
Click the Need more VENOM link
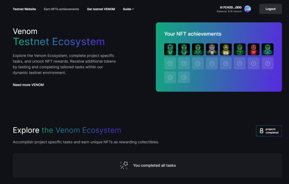pos(28,85)
